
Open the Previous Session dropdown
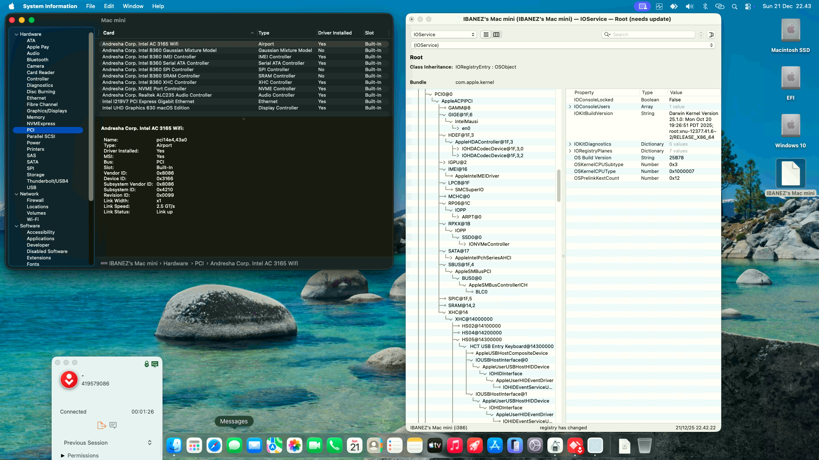tap(107, 443)
